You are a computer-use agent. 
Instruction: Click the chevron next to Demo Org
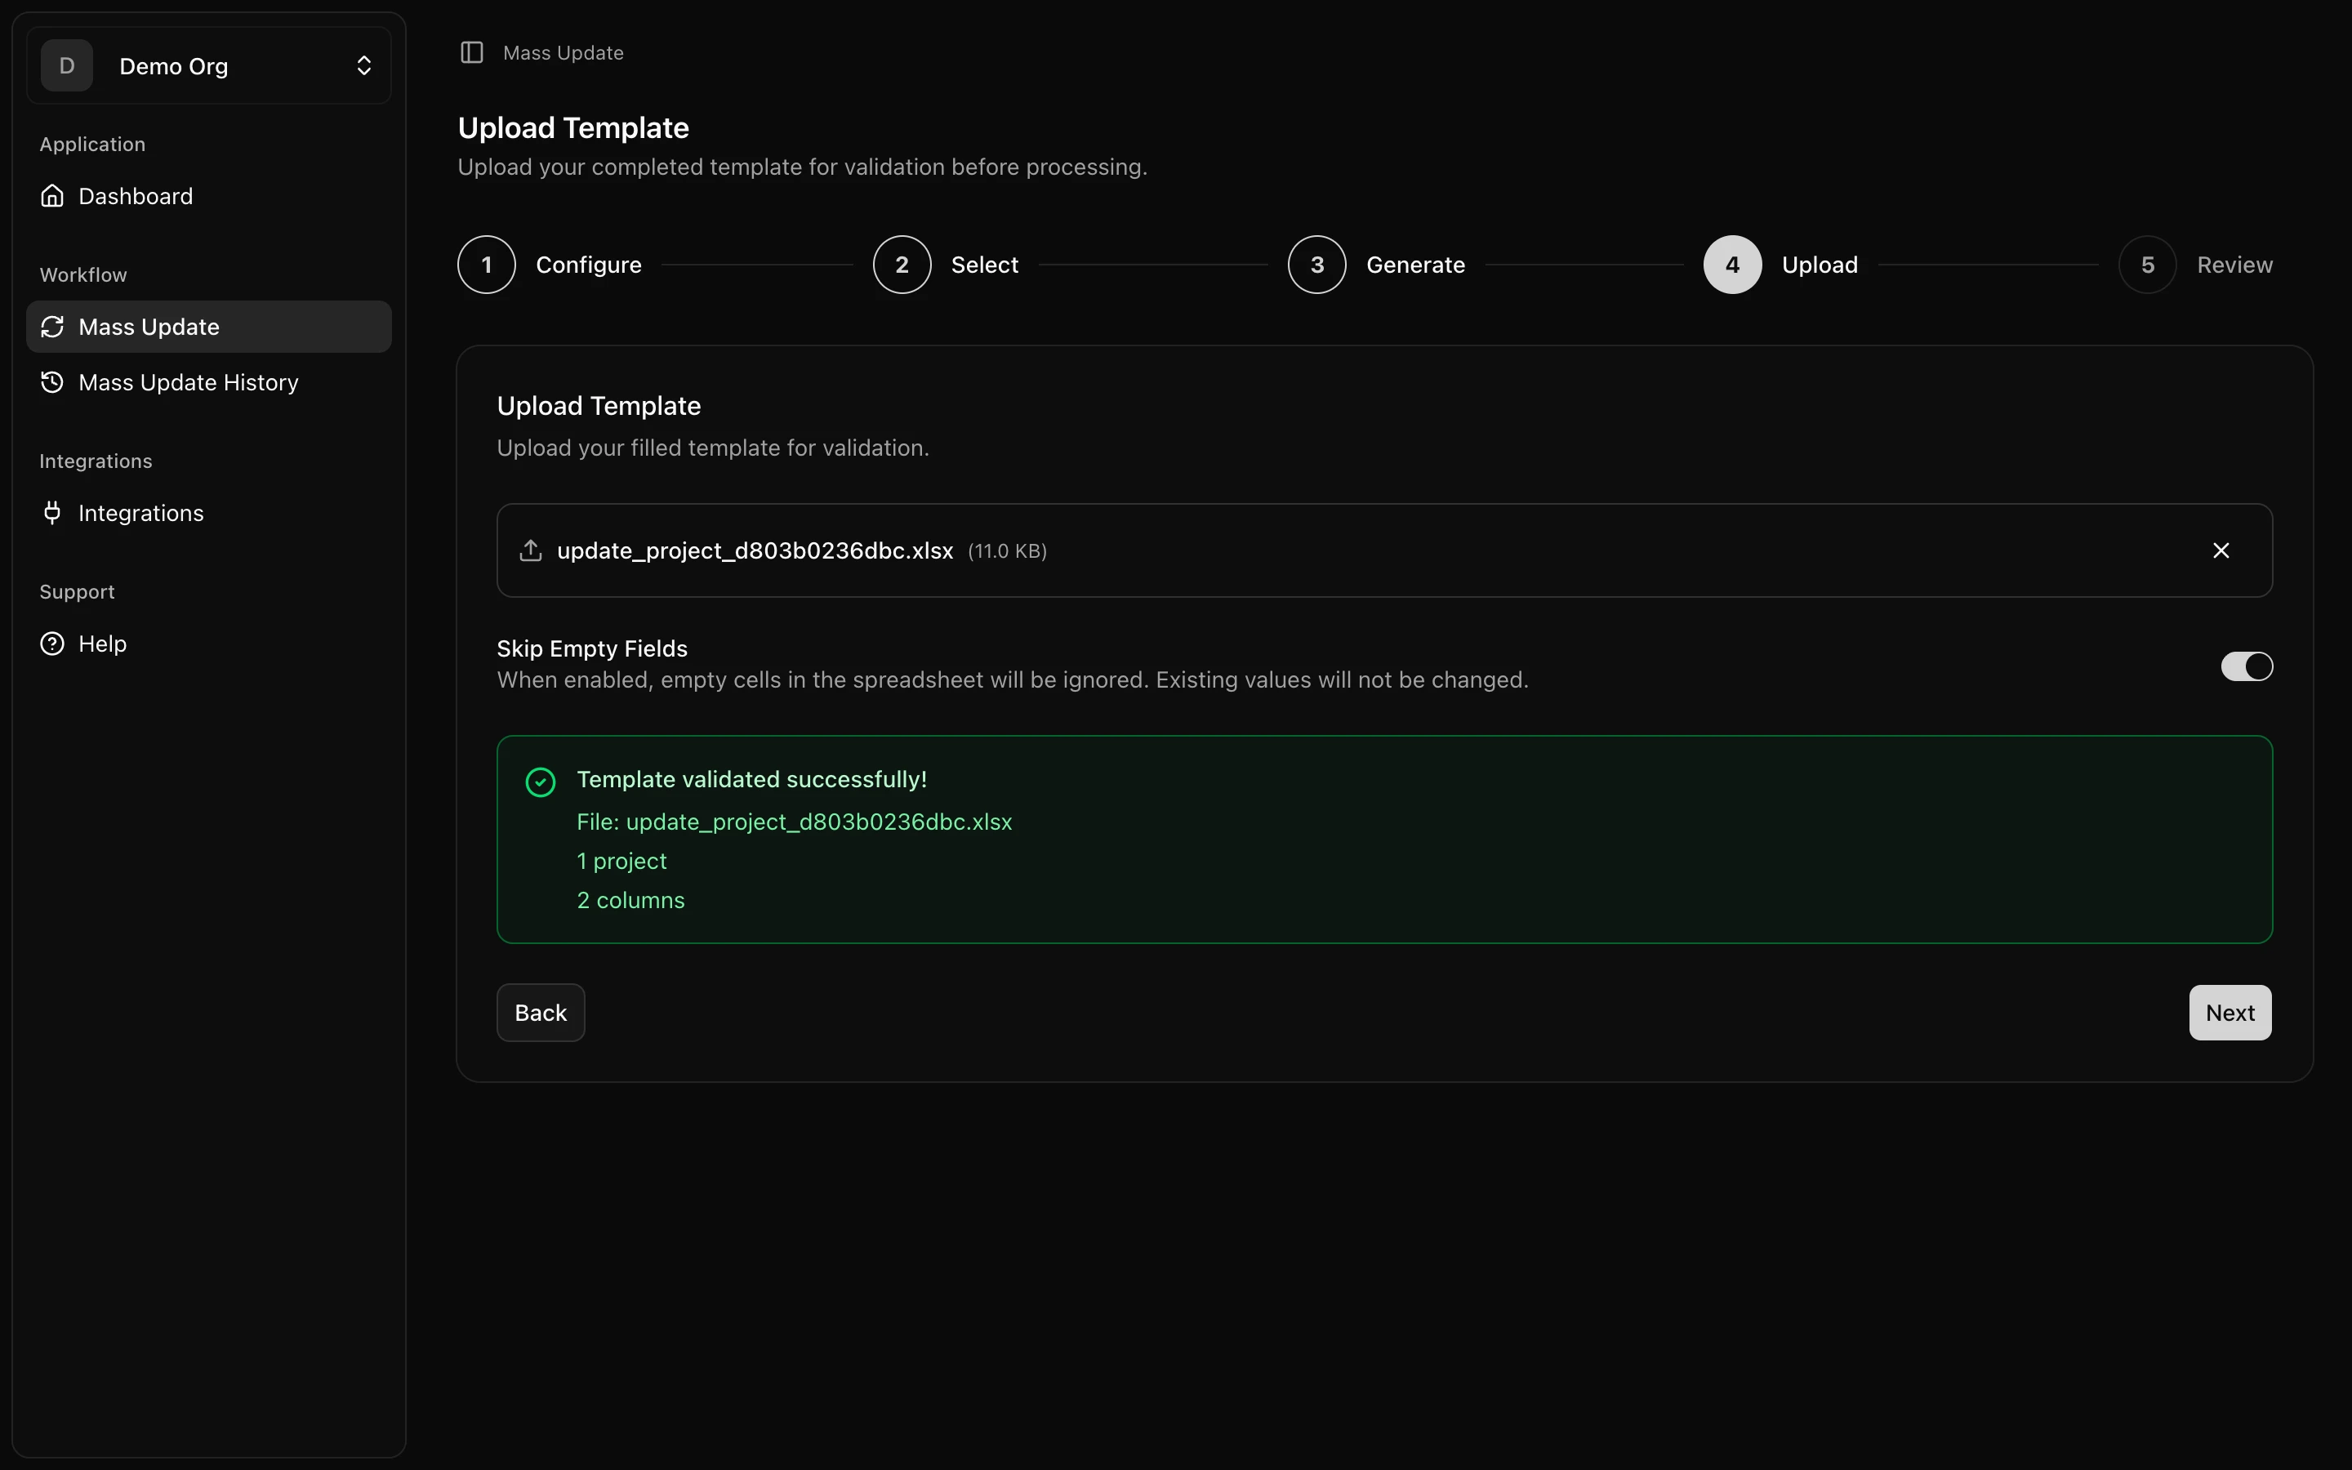pyautogui.click(x=364, y=65)
